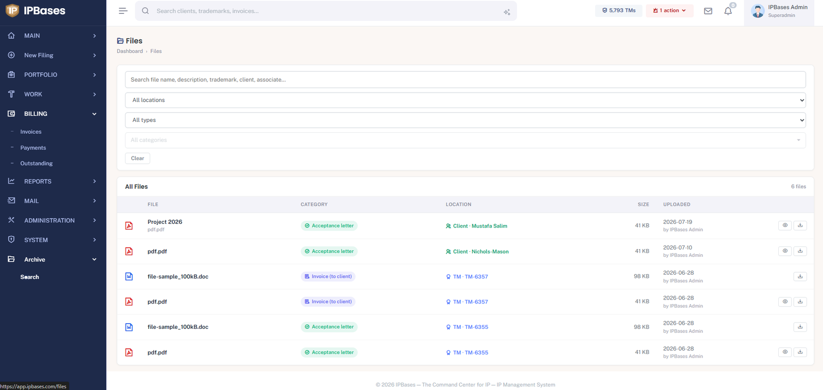Click the CATEGORY column header

(314, 204)
